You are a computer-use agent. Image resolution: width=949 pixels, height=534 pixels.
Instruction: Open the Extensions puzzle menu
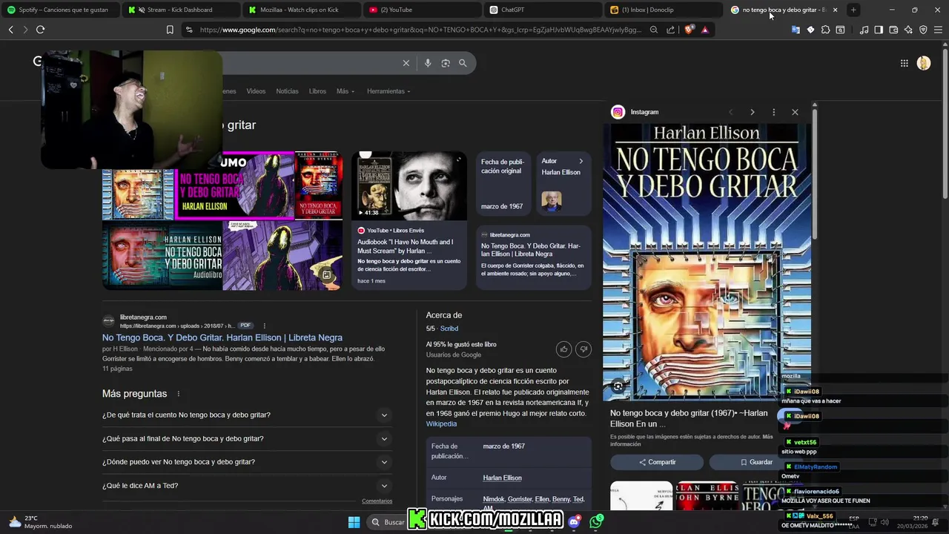tap(825, 30)
